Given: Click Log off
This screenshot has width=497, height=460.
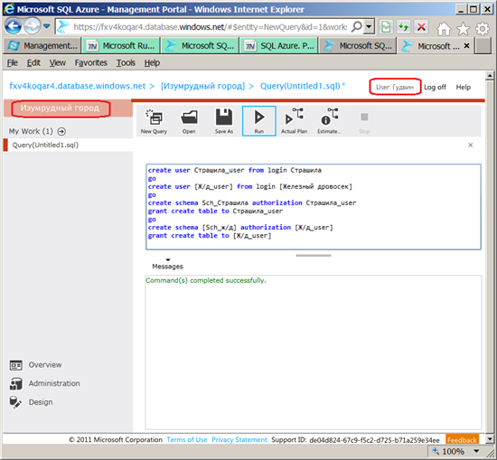Looking at the screenshot, I should (x=435, y=87).
